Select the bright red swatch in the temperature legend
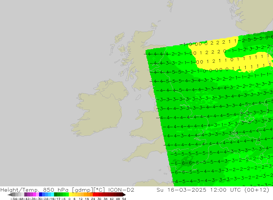Screen dimensions: 273x200 pos(94,195)
